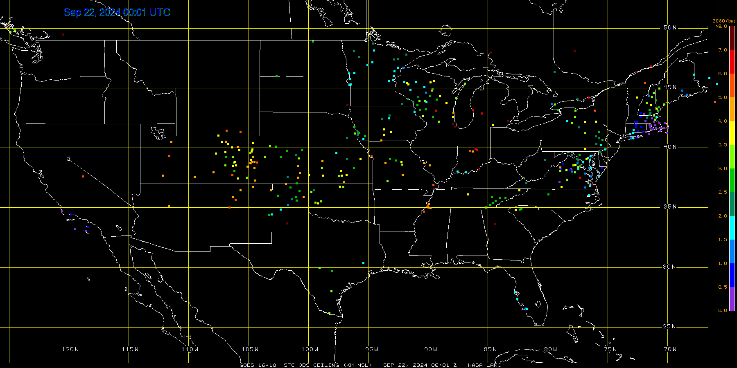Click the 'SFC OBS CEILING (KM-MSL)' footer caption
The height and width of the screenshot is (368, 737).
(328, 365)
